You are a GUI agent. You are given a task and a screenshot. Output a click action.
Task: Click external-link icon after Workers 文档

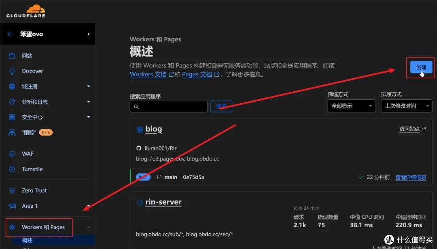pos(171,75)
